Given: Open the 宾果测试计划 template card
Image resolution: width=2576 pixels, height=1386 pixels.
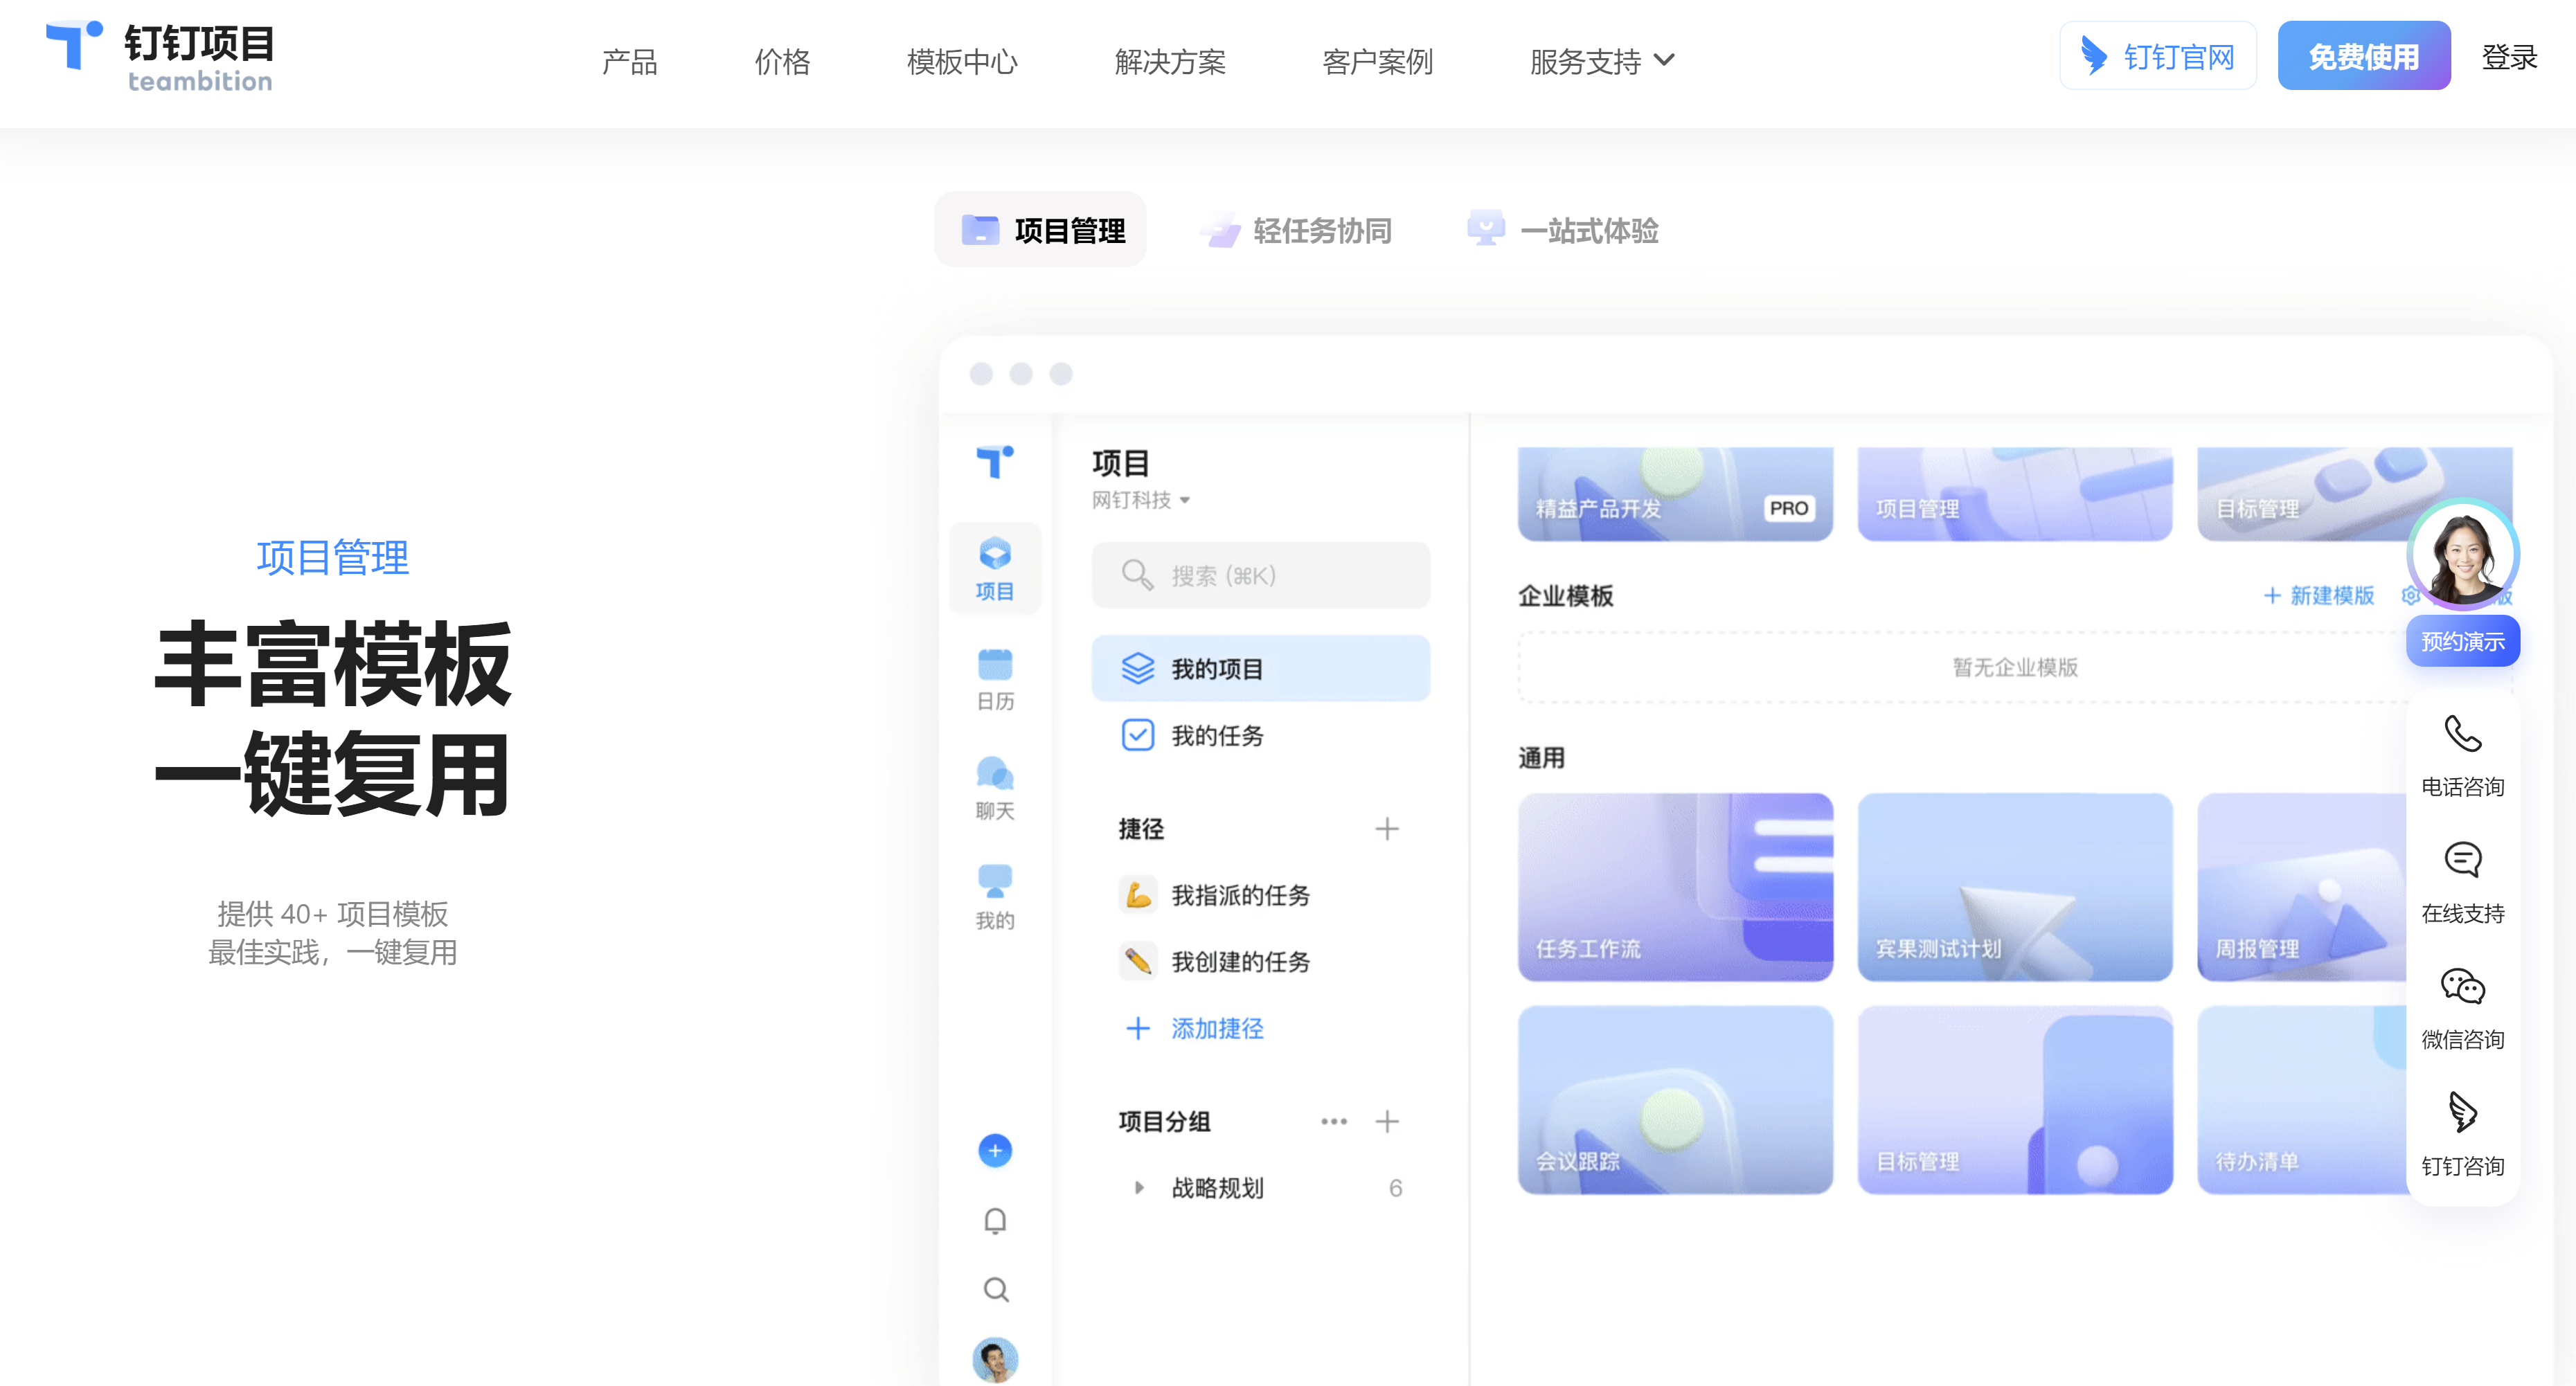Looking at the screenshot, I should click(x=2014, y=887).
